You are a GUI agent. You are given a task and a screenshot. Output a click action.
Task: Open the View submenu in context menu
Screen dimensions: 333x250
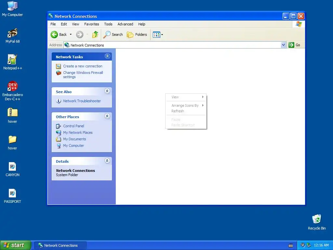pos(186,97)
